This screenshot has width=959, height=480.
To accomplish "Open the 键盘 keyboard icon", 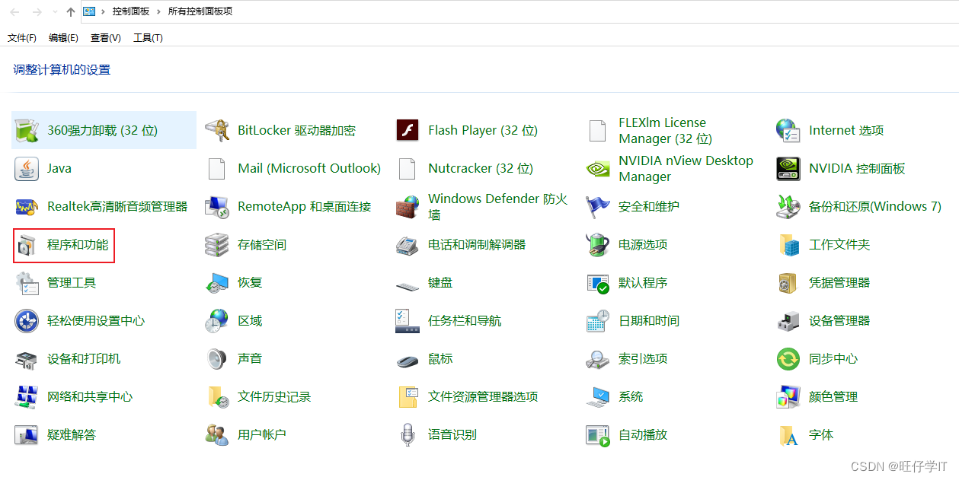I will [x=408, y=285].
